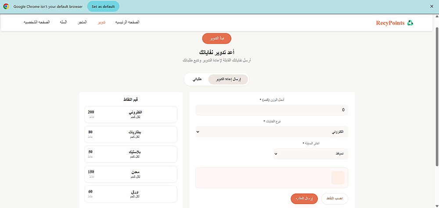Open السله nav link
The height and width of the screenshot is (208, 439).
63,22
